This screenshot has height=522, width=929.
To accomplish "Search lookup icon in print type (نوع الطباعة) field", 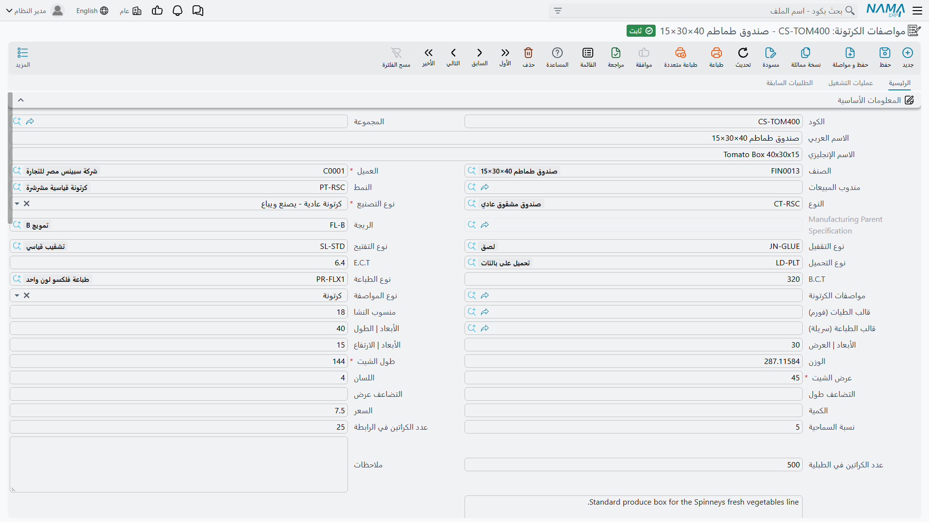I will (x=17, y=279).
